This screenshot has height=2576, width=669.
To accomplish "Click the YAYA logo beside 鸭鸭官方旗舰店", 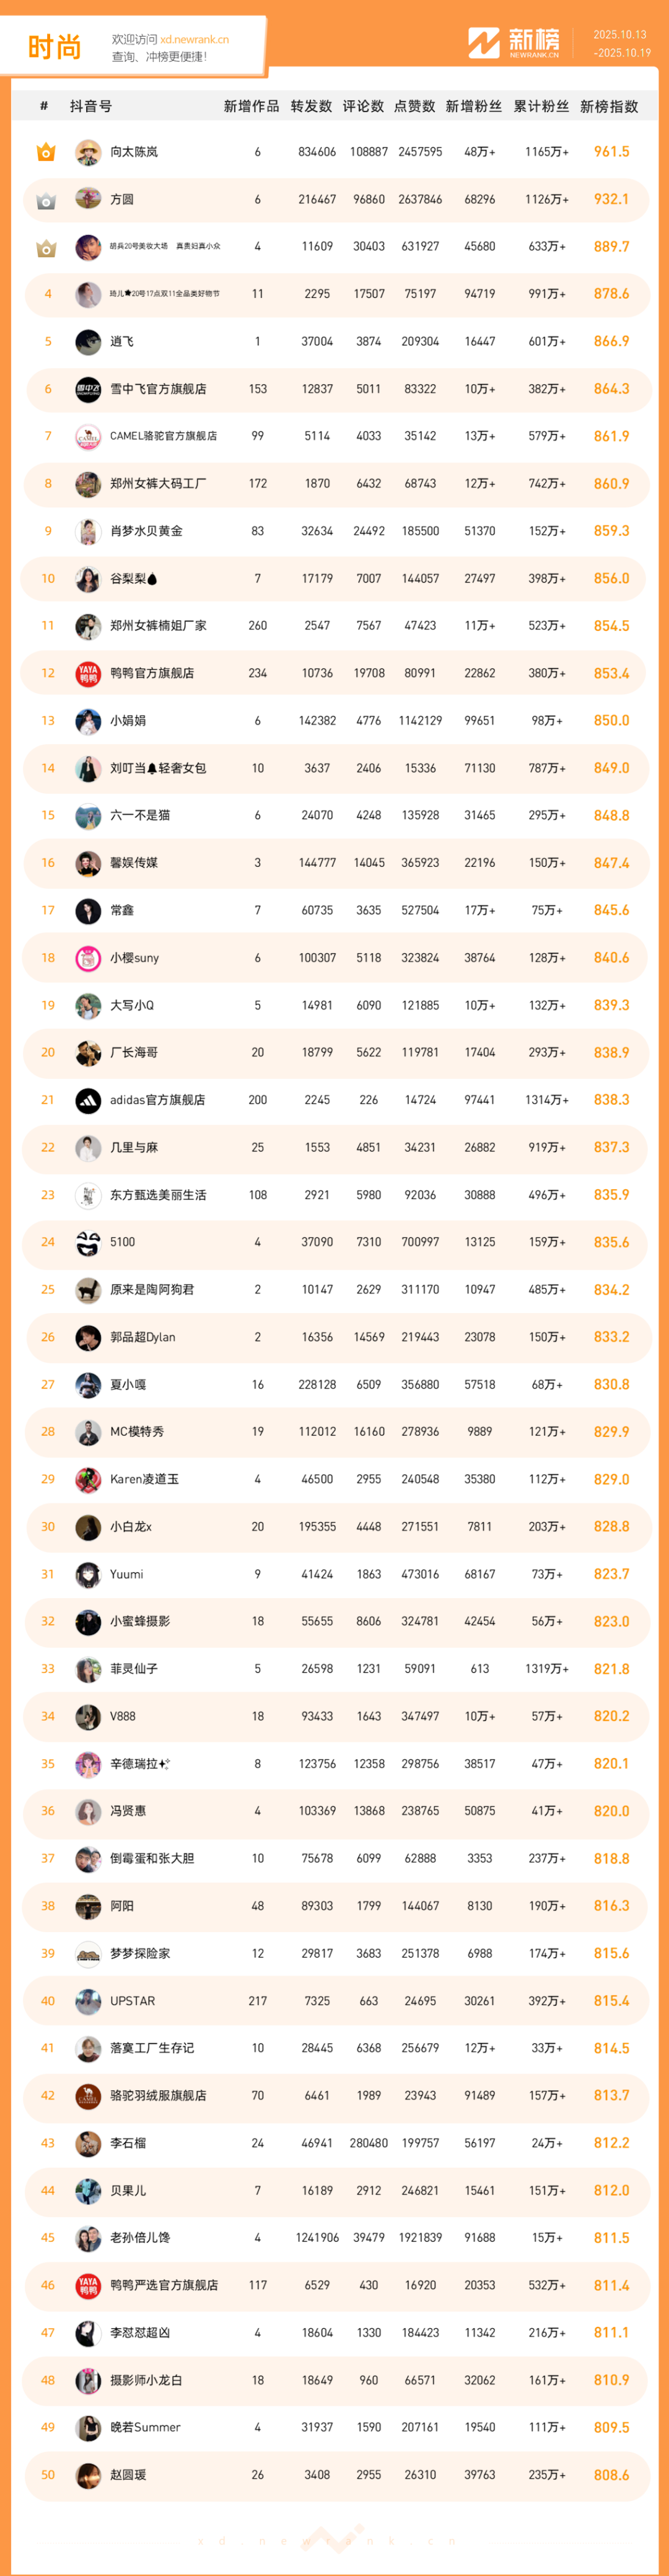I will (88, 674).
